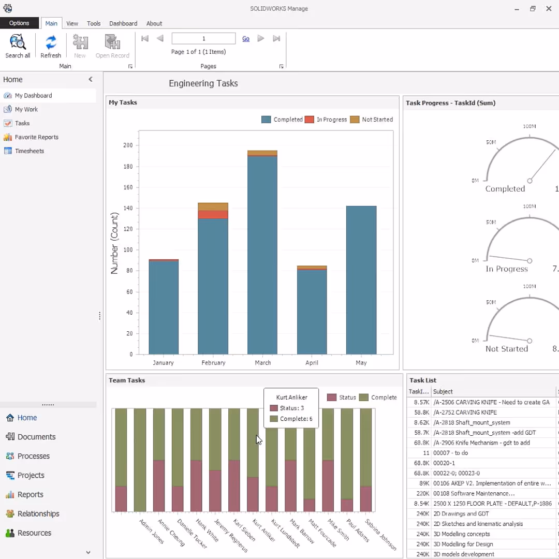559x559 pixels.
Task: Select the Reports module
Action: pyautogui.click(x=24, y=494)
